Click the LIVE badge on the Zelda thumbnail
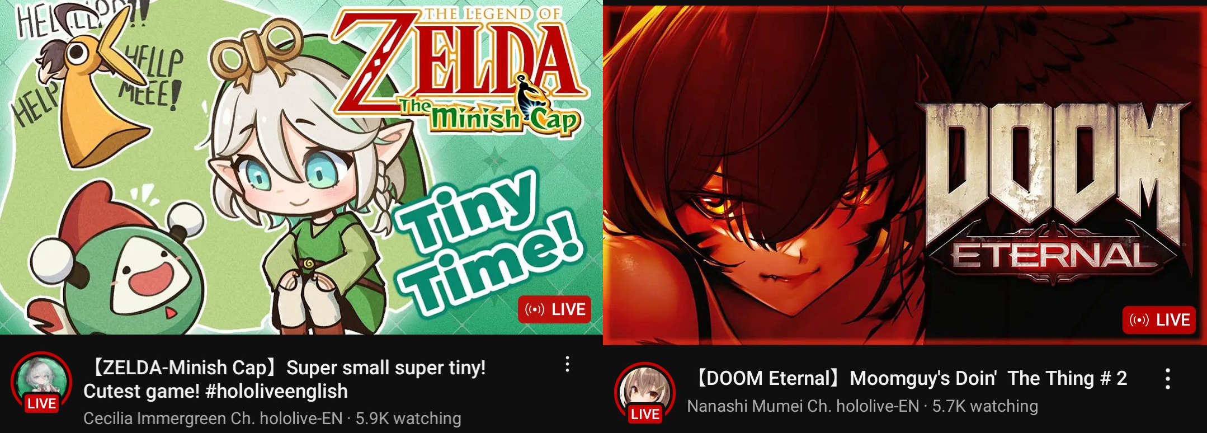The image size is (1207, 433). (554, 309)
